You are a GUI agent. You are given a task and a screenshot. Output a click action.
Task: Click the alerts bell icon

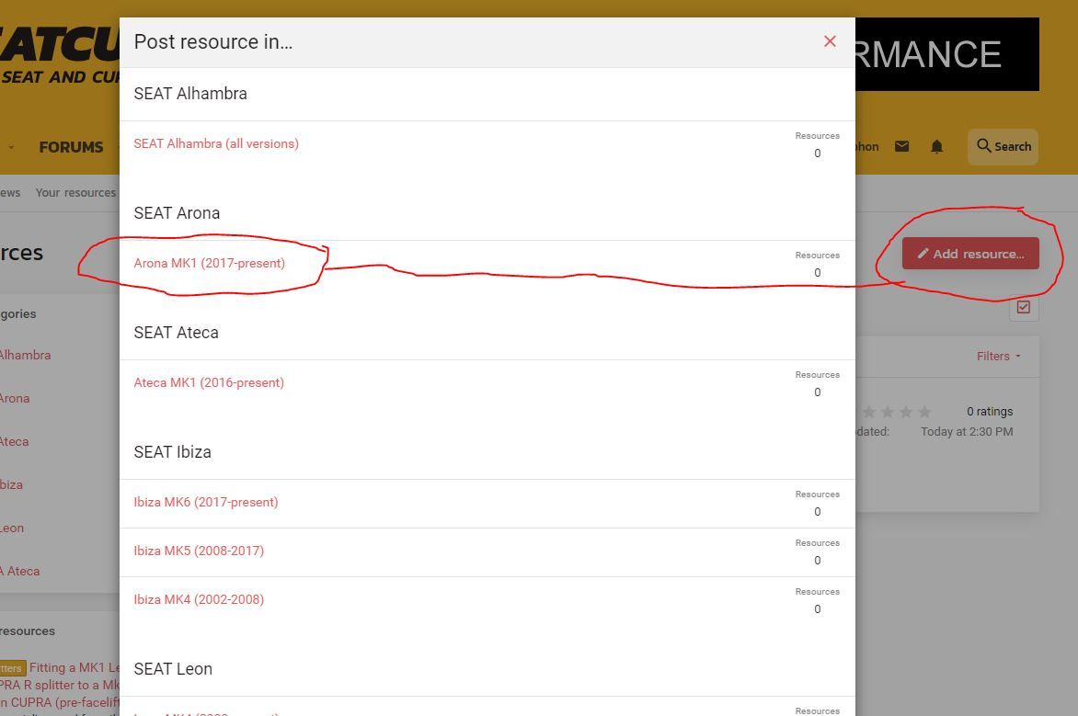936,146
